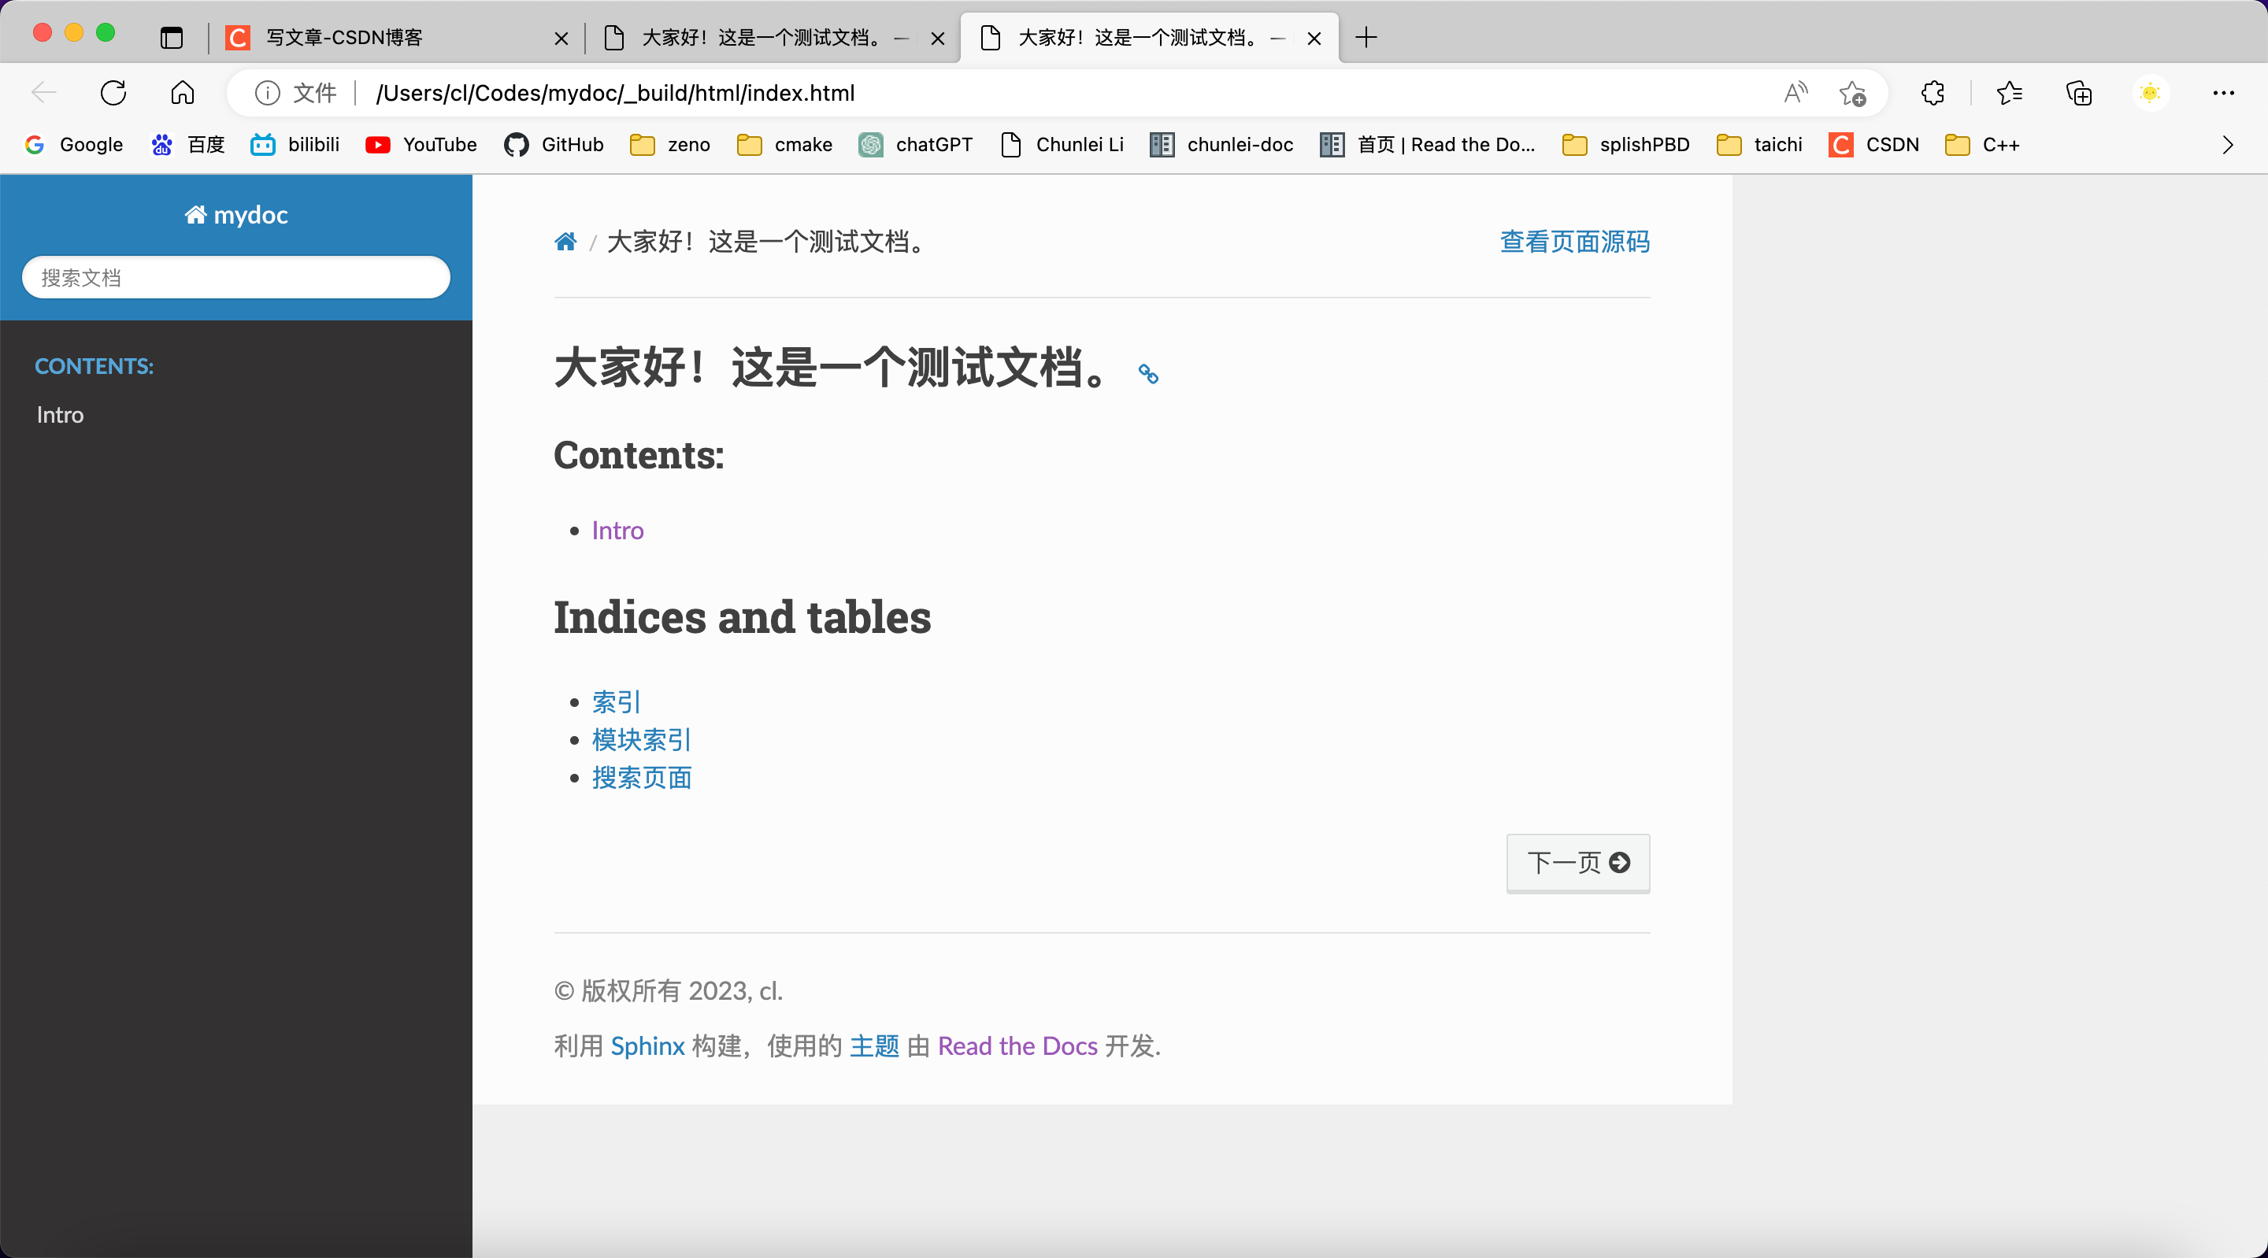This screenshot has height=1258, width=2268.
Task: Open the Collections icon
Action: coord(2078,94)
